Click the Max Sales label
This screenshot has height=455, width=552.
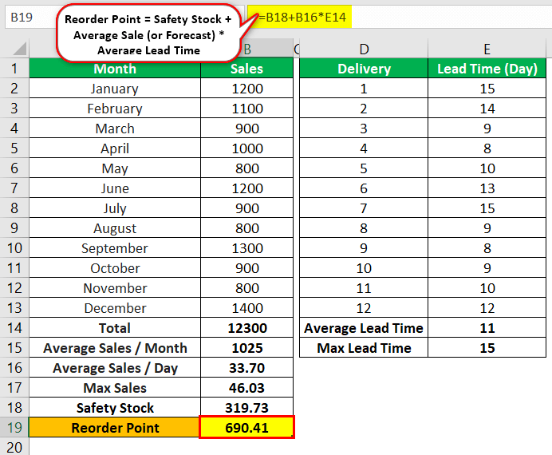pyautogui.click(x=115, y=388)
